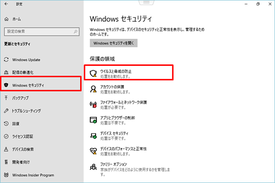Click the トラブルシューティング wrench icon
Image resolution: width=275 pixels, height=183 pixels.
tap(7, 111)
